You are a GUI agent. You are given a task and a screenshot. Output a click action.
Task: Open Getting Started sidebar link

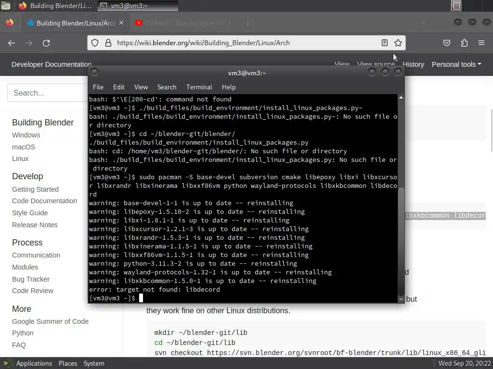35,189
